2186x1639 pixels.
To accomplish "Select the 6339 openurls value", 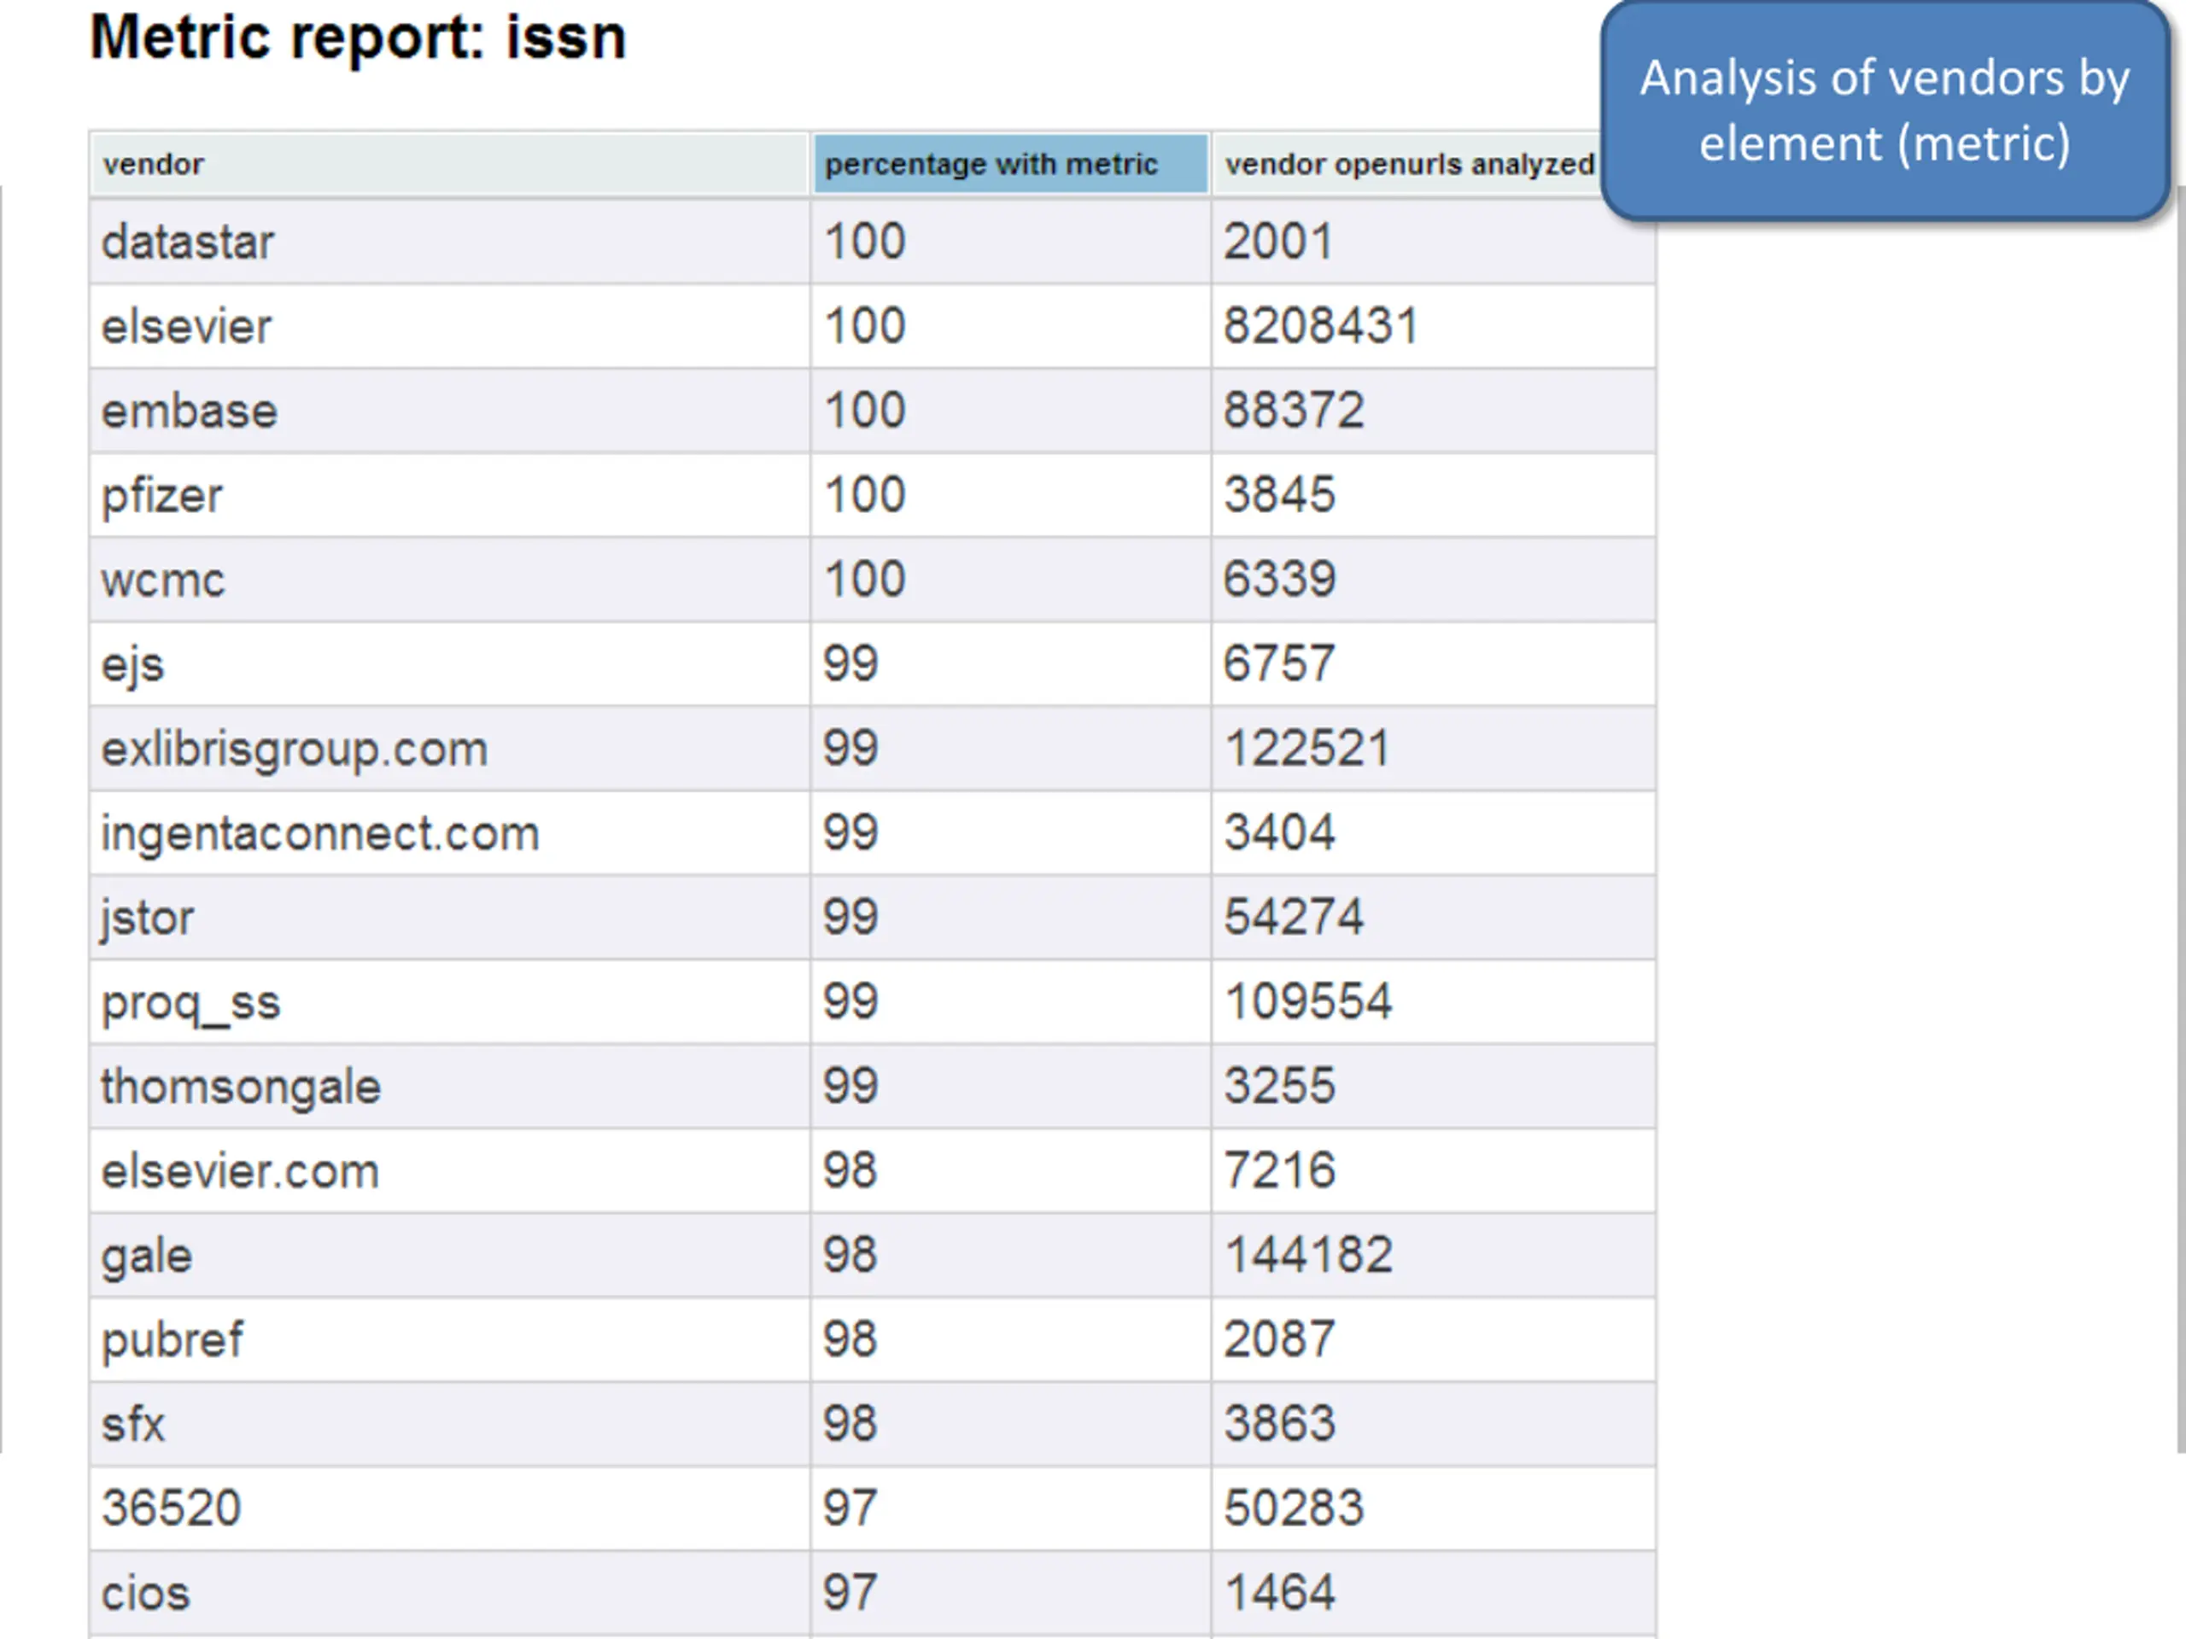I will tap(1280, 580).
